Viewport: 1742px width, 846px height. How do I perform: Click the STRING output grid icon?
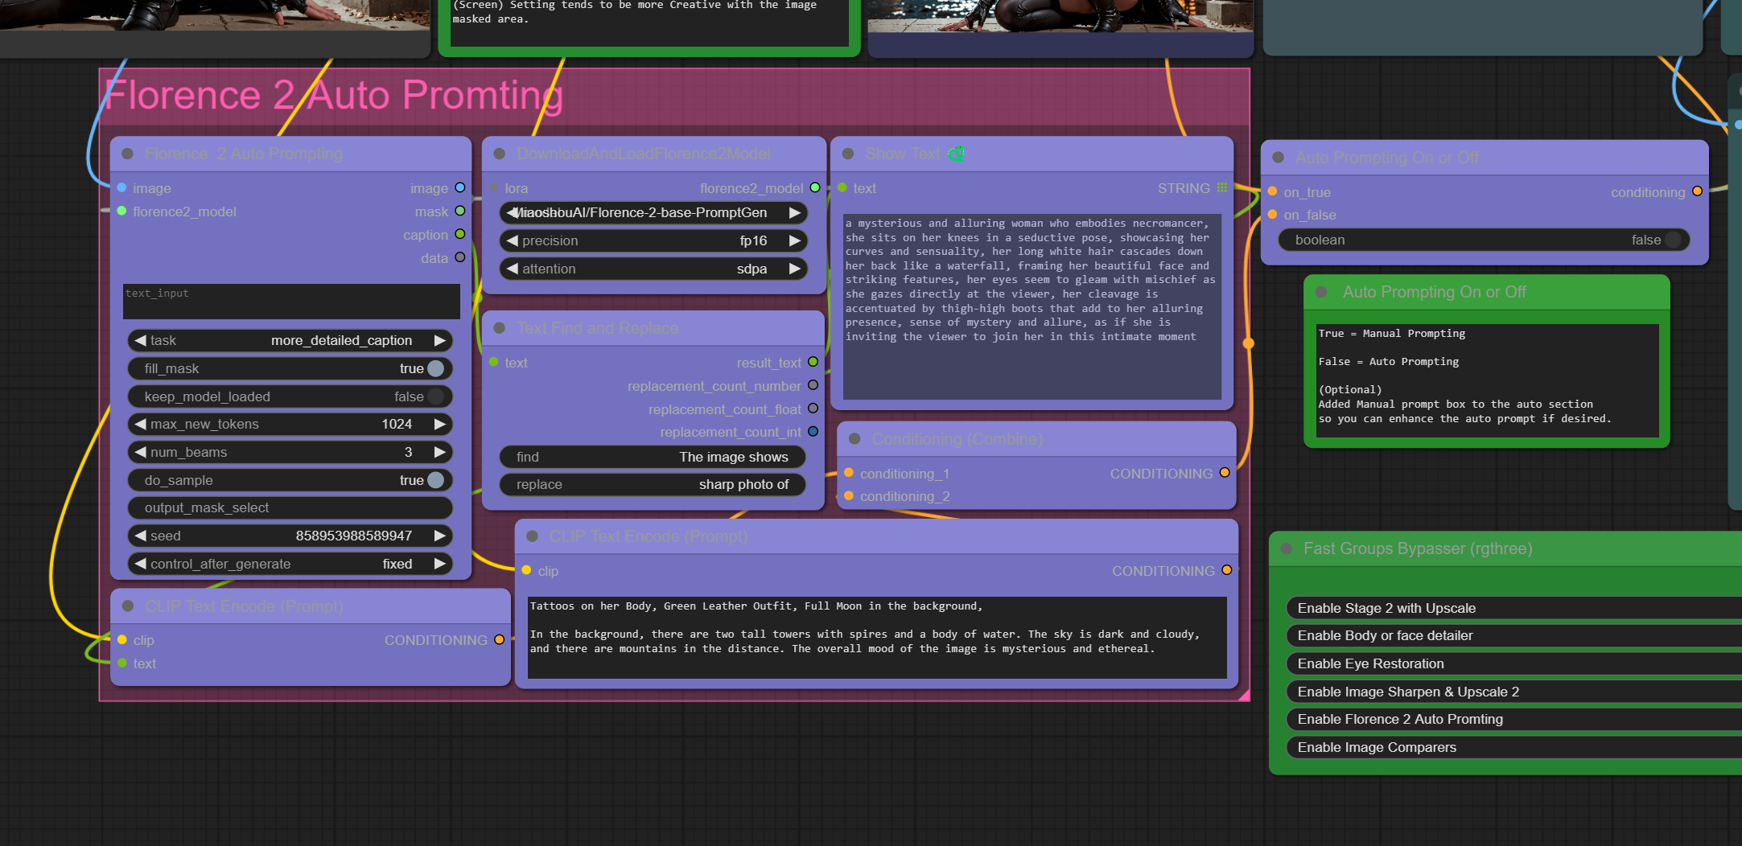[1222, 188]
